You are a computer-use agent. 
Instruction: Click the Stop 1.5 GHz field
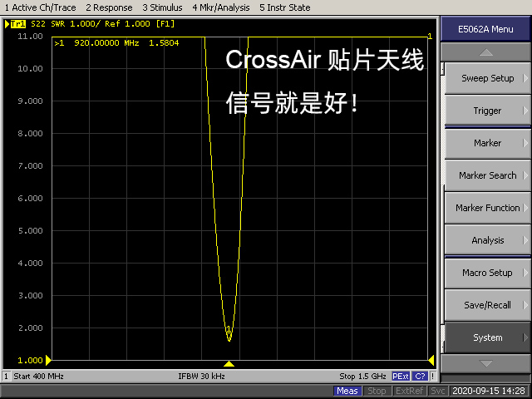pyautogui.click(x=362, y=377)
